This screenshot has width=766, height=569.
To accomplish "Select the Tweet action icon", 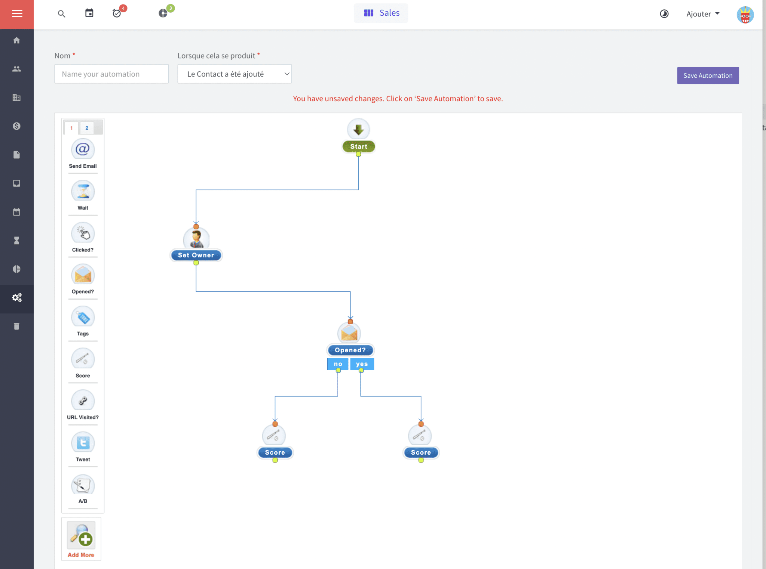I will pos(82,442).
